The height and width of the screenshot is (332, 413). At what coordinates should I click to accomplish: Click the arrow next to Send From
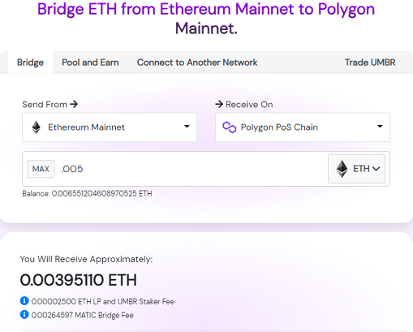74,104
